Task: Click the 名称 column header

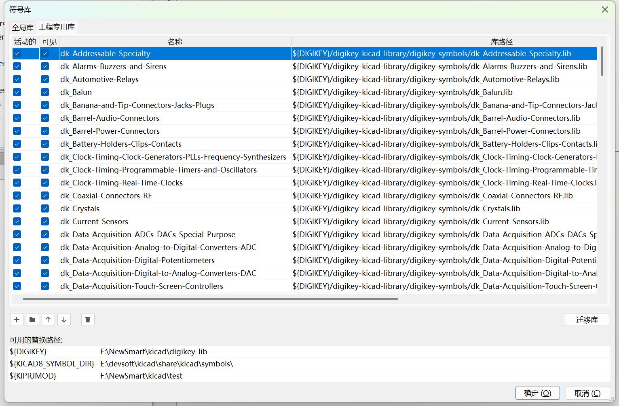Action: pos(175,42)
